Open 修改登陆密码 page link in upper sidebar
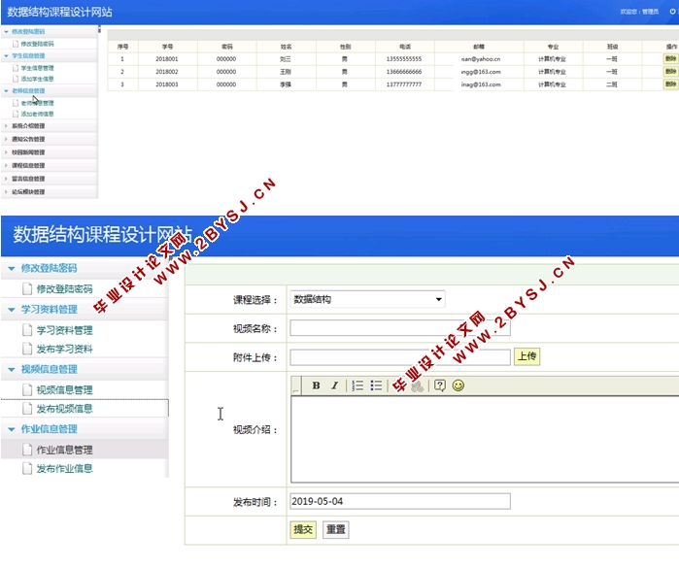The image size is (679, 569). point(38,44)
